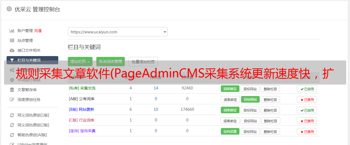Viewport: 350px width, 145px height.
Task: Click the gear icon beside 优采云 管理控制台
Action: 9,9
